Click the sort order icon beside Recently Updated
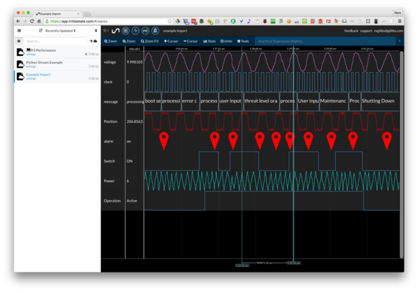The height and width of the screenshot is (292, 418). [x=40, y=30]
